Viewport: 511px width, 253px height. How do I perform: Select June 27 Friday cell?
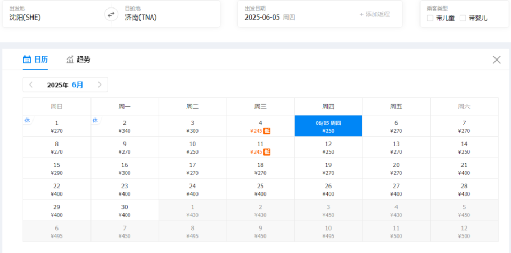pyautogui.click(x=396, y=189)
